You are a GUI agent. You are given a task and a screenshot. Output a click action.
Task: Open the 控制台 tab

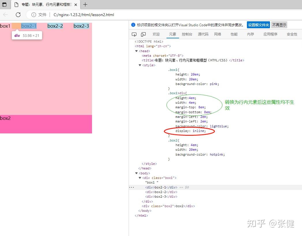tap(187, 34)
